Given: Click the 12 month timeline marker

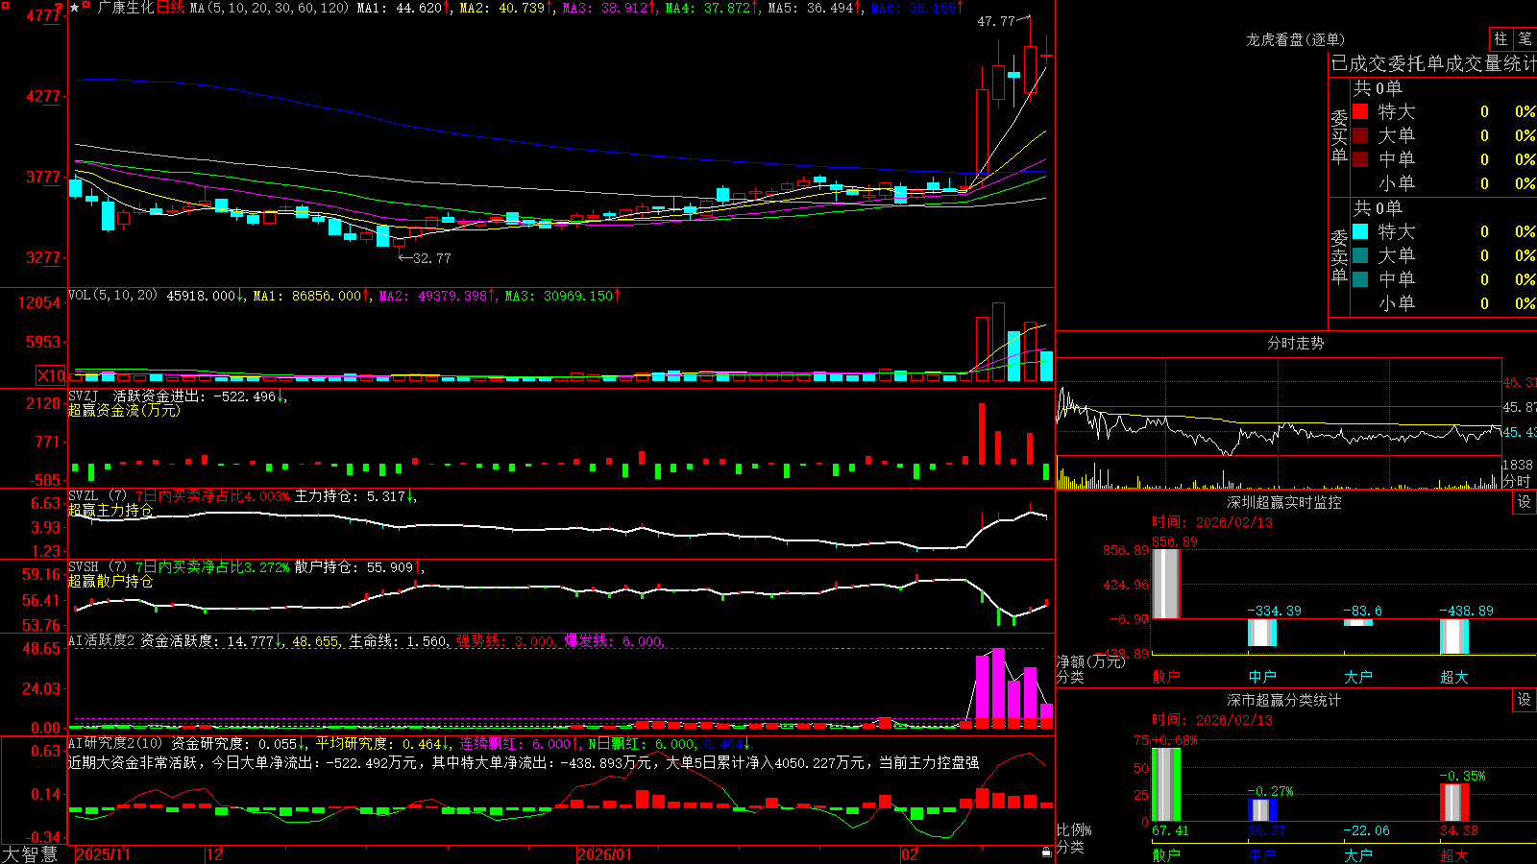Looking at the screenshot, I should pos(215,854).
